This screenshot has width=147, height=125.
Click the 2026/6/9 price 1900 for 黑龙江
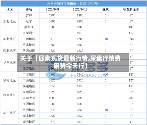[x=52, y=27]
